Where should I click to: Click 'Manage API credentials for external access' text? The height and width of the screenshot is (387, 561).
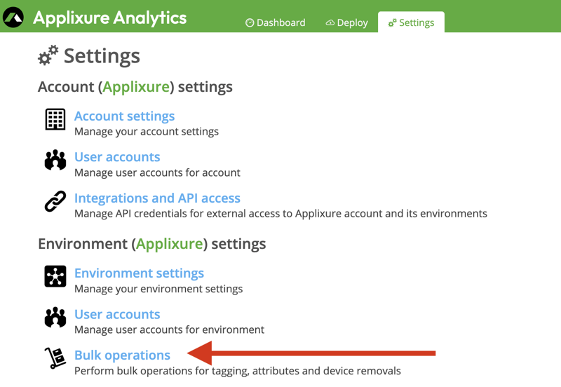pyautogui.click(x=281, y=214)
